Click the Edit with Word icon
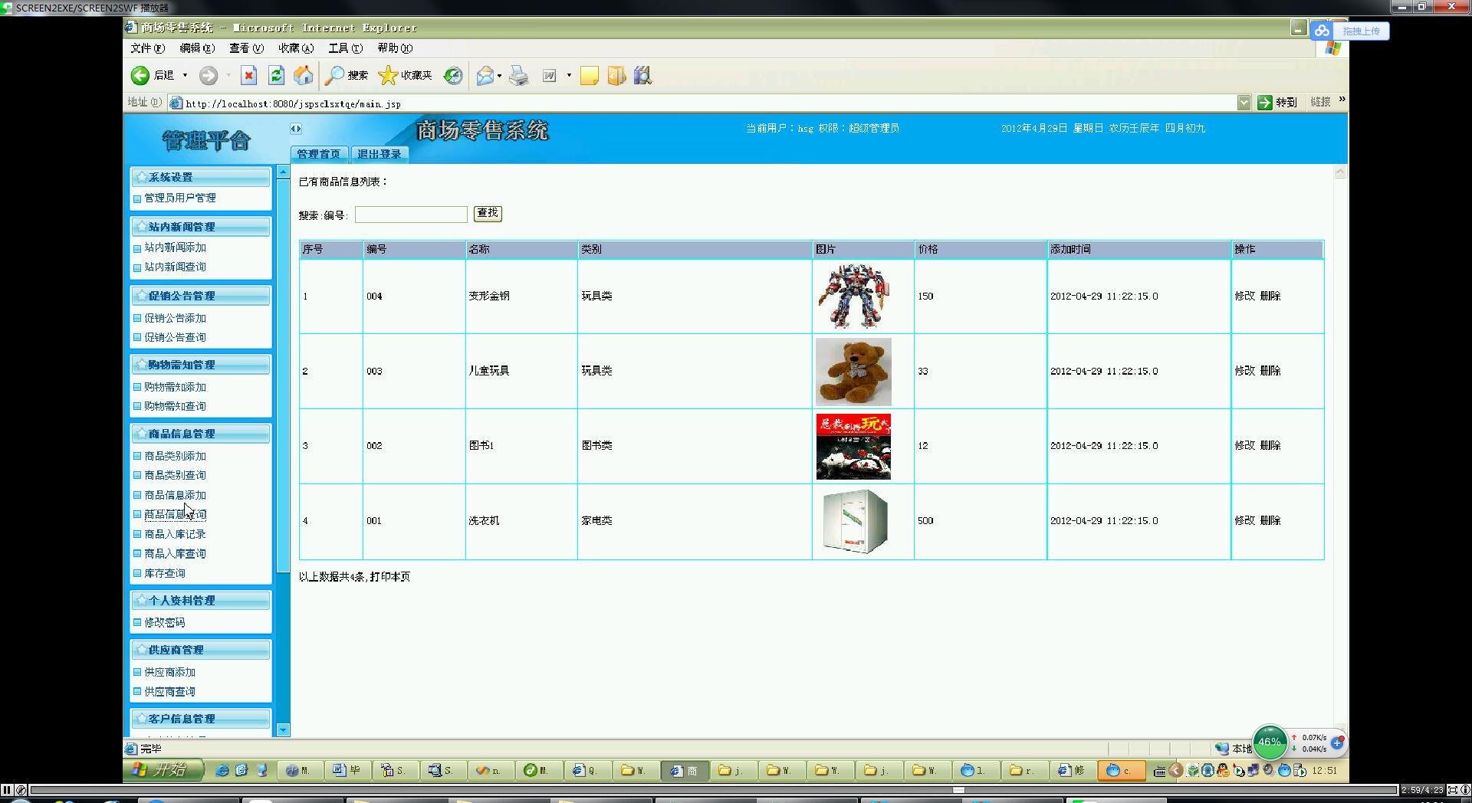Image resolution: width=1472 pixels, height=803 pixels. click(x=550, y=75)
